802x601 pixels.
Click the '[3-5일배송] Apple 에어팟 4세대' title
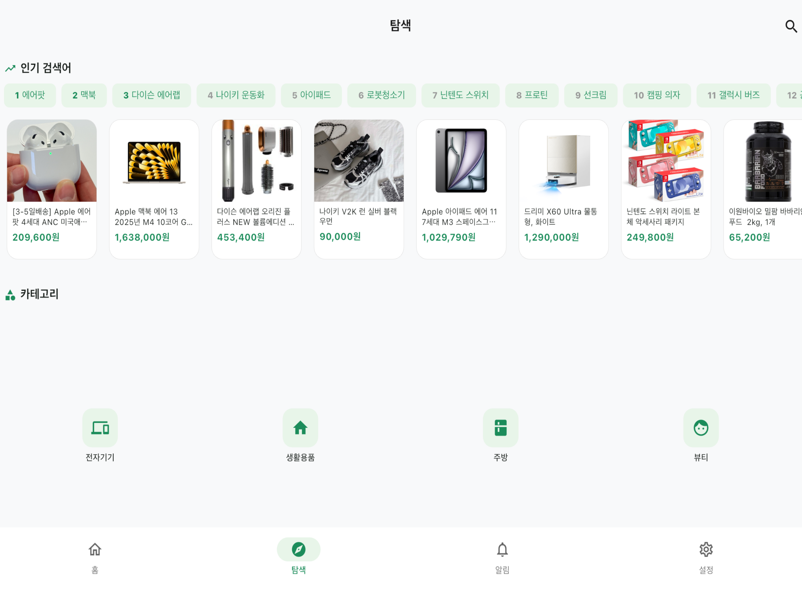(x=52, y=217)
